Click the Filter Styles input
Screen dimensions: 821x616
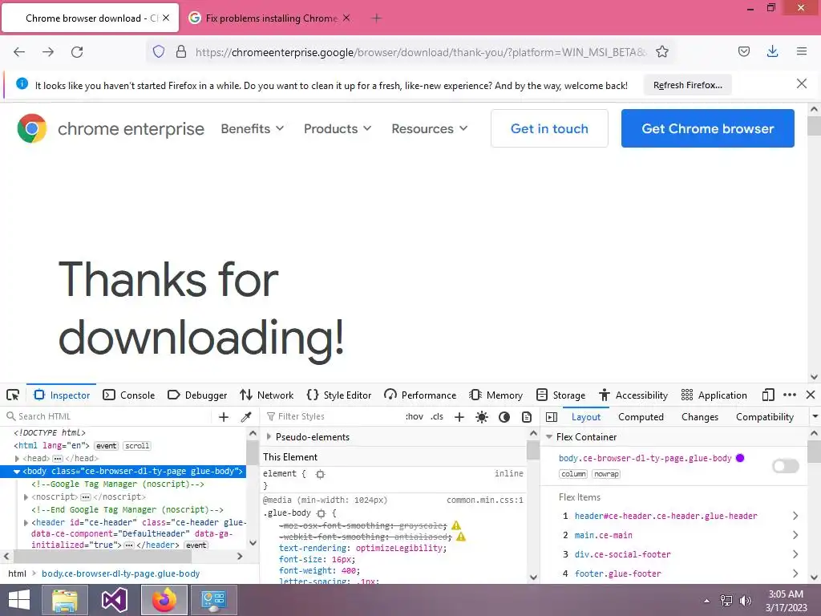331,416
